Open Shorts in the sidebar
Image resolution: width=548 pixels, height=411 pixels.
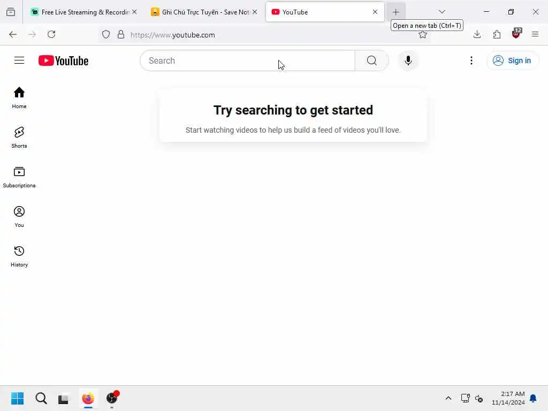pyautogui.click(x=19, y=138)
